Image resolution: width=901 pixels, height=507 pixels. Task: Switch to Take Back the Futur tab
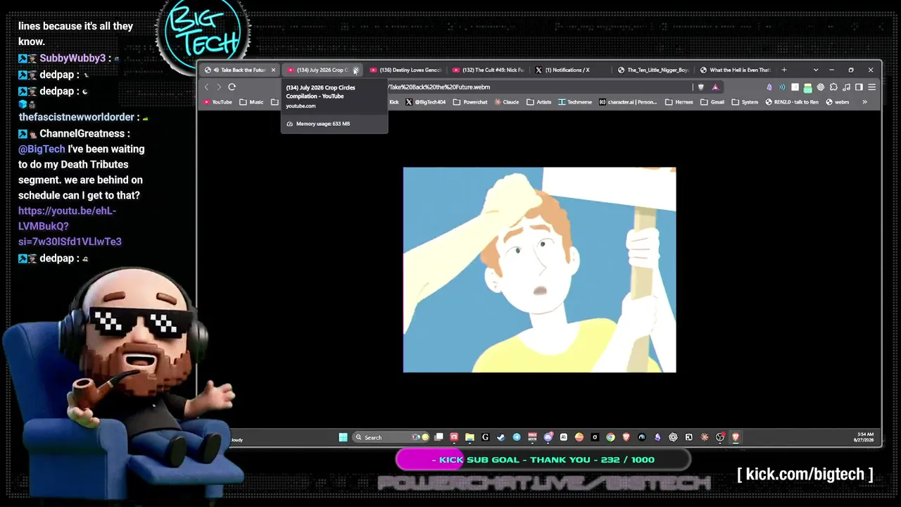[x=239, y=70]
